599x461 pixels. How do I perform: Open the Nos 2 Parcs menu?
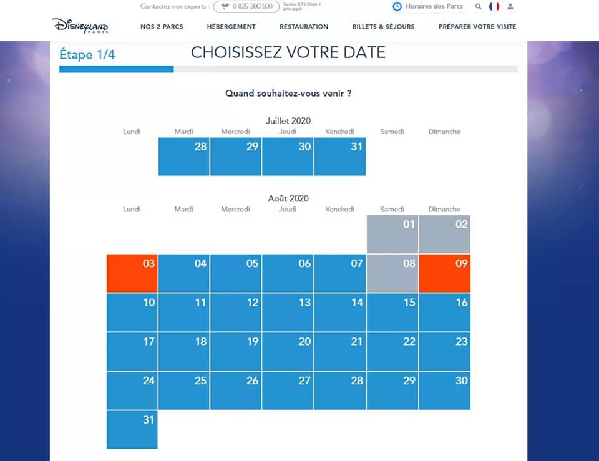click(162, 27)
